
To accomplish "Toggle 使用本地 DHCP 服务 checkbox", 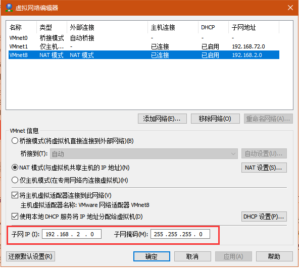I will [15, 217].
